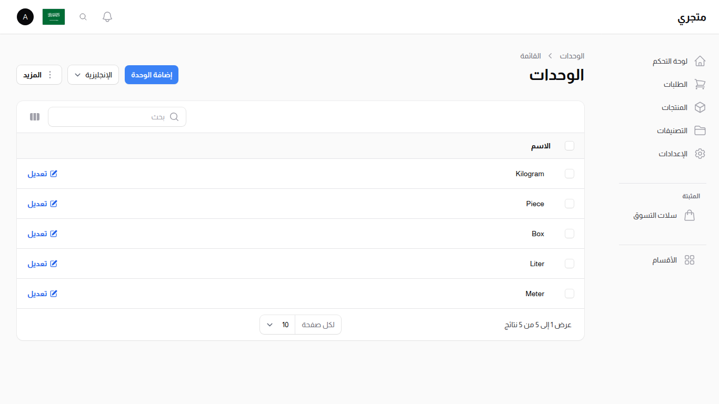Viewport: 719px width, 404px height.
Task: Open sections via the grid icon
Action: 690,259
